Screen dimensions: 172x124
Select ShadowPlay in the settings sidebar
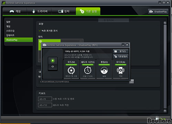pos(19,40)
